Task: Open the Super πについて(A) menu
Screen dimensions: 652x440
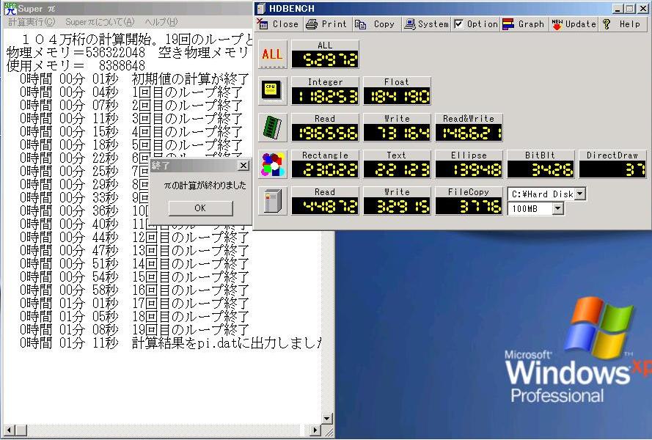Action: coord(100,22)
